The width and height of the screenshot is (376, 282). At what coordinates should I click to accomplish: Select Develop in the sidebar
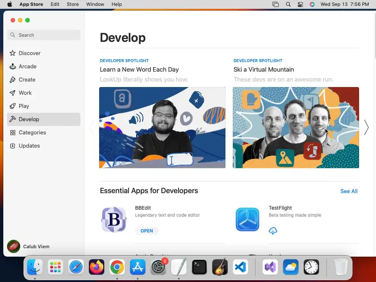[x=44, y=119]
